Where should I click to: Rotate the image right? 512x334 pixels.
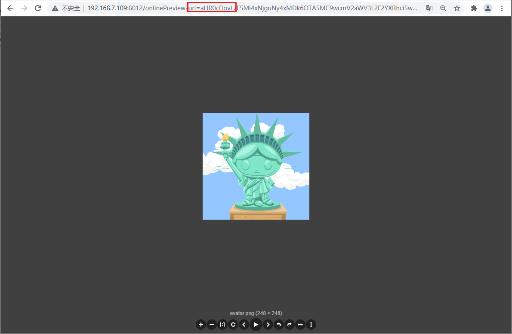[290, 325]
